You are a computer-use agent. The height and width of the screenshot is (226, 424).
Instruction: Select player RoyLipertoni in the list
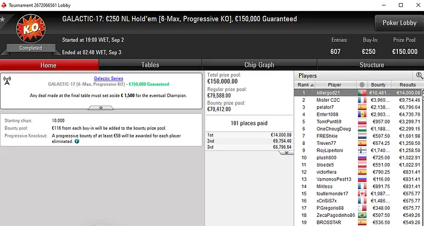pos(330,150)
